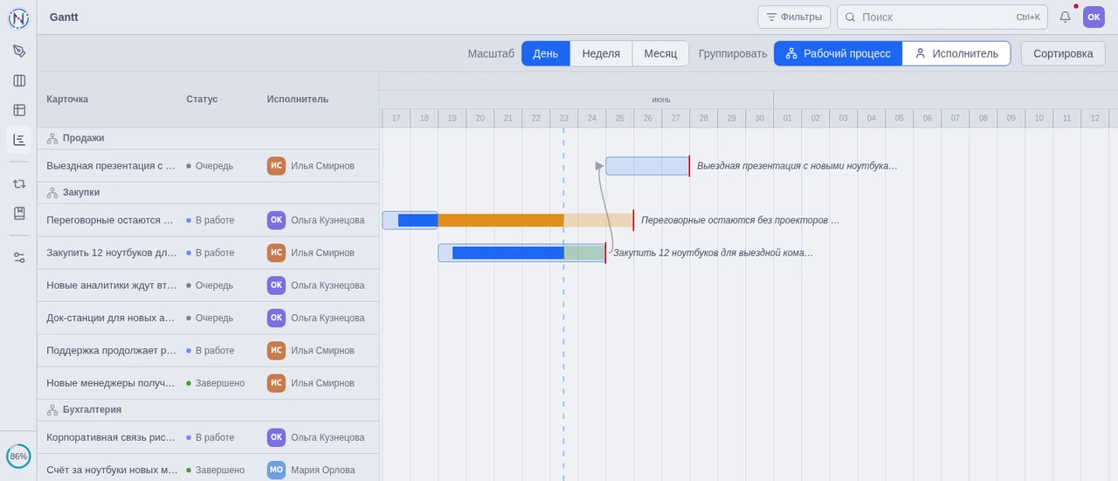This screenshot has width=1118, height=481.
Task: Click ОК avatar in Переговорные row
Action: [x=276, y=220]
